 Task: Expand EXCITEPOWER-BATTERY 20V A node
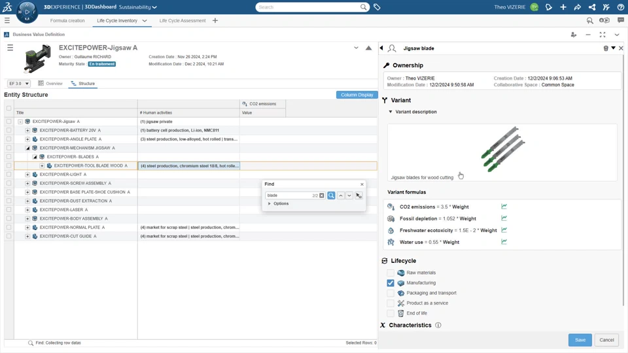tap(27, 131)
